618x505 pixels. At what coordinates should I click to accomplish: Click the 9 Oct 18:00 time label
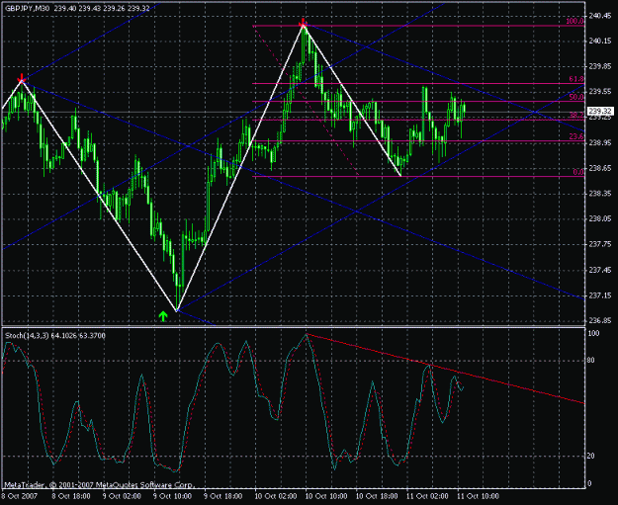click(223, 496)
